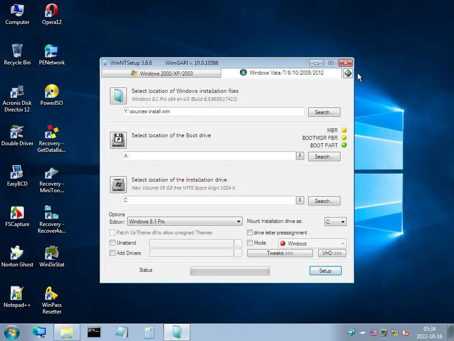Image resolution: width=454 pixels, height=341 pixels.
Task: Select the PowerISO desktop icon
Action: point(51,95)
